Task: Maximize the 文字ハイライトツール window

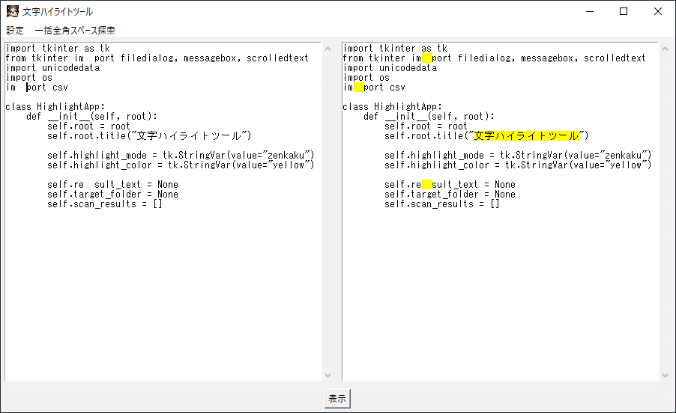Action: click(624, 12)
